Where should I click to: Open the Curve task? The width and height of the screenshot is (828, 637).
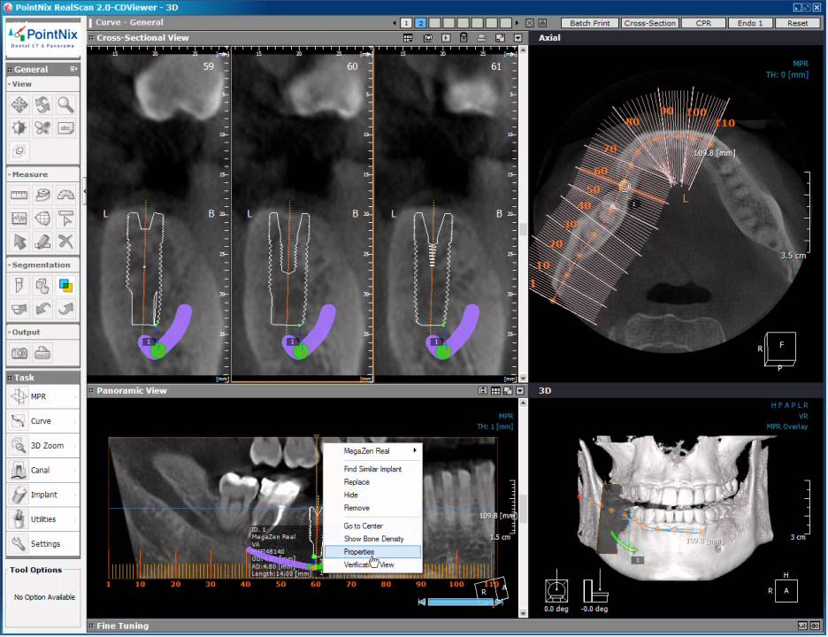(x=42, y=421)
